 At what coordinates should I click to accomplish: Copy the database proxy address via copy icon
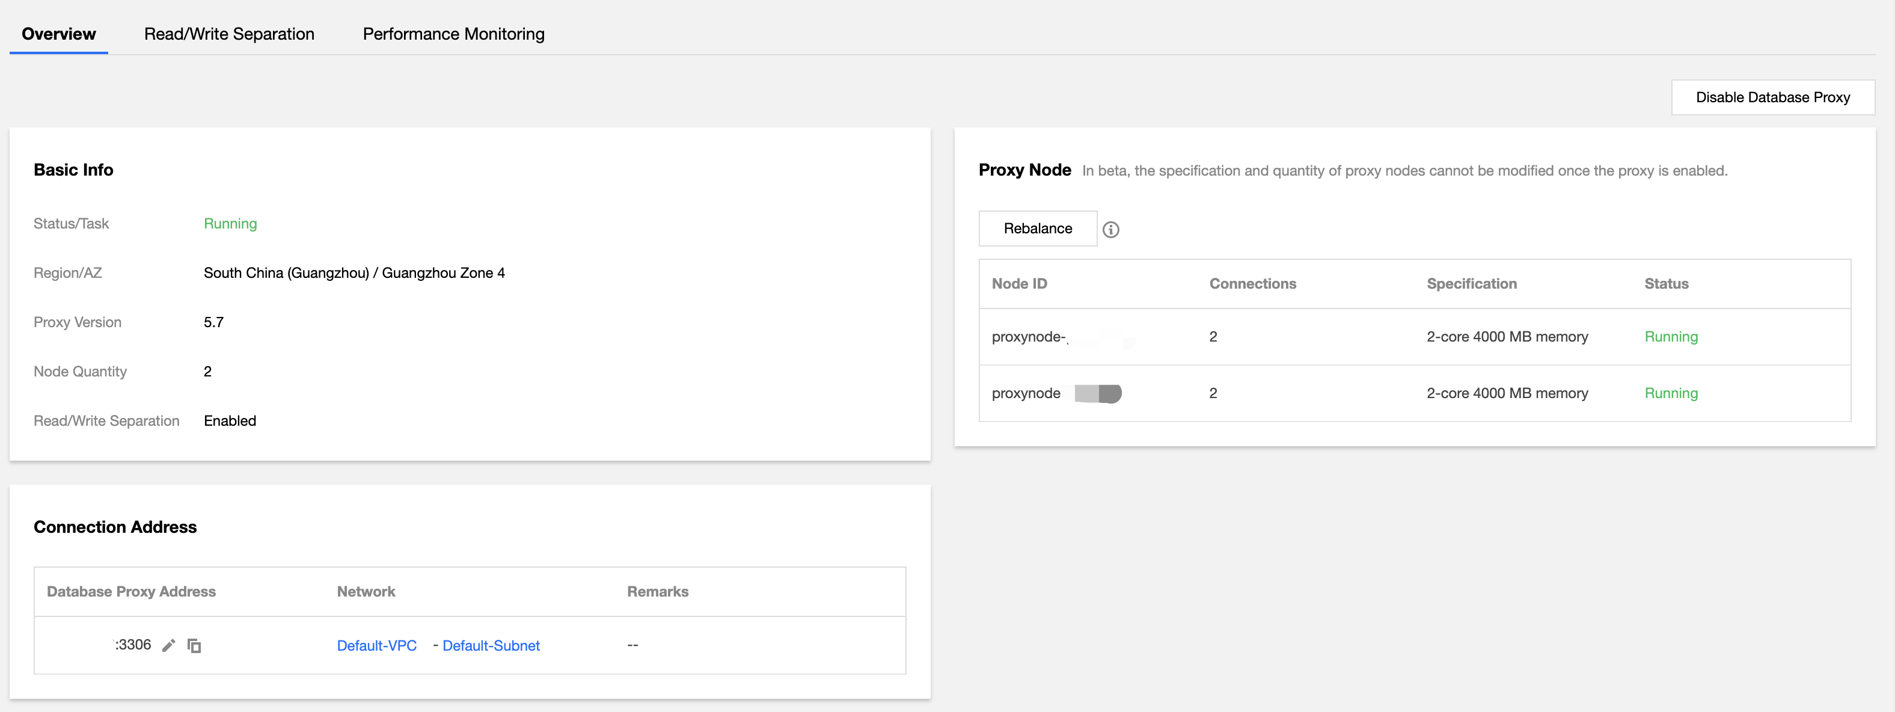pyautogui.click(x=194, y=646)
